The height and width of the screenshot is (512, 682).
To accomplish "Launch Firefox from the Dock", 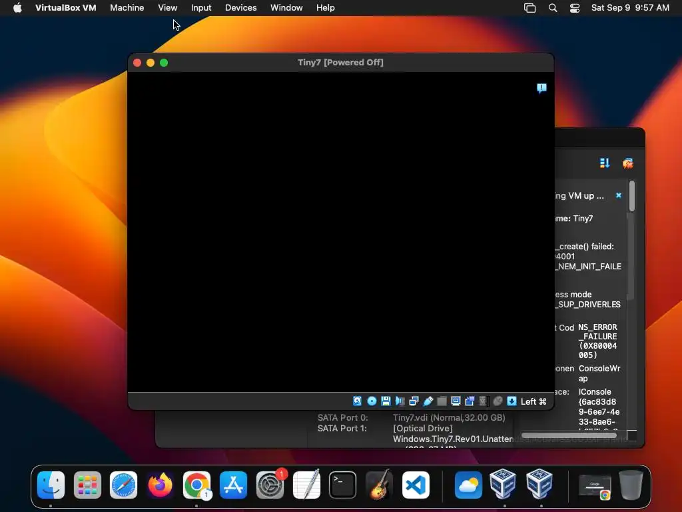I will coord(160,485).
